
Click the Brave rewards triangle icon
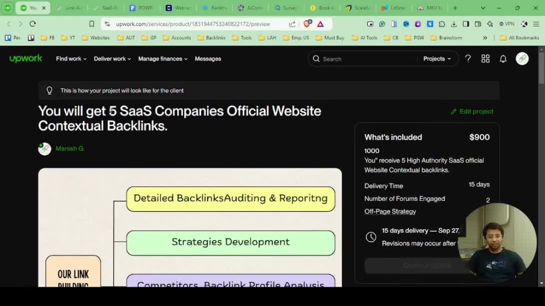point(320,24)
